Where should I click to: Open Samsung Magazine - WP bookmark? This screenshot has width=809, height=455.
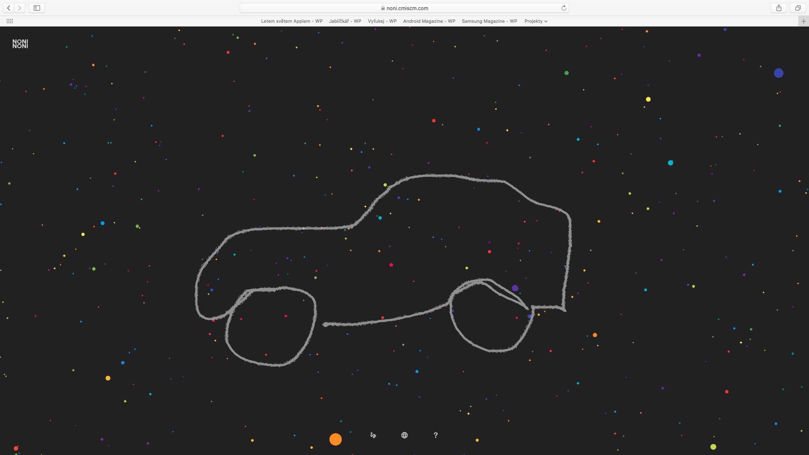pyautogui.click(x=489, y=21)
